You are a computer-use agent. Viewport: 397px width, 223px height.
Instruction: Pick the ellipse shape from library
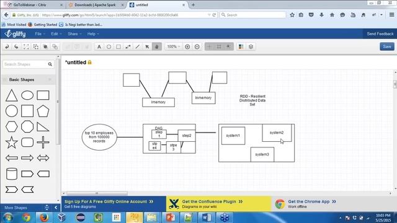click(27, 95)
